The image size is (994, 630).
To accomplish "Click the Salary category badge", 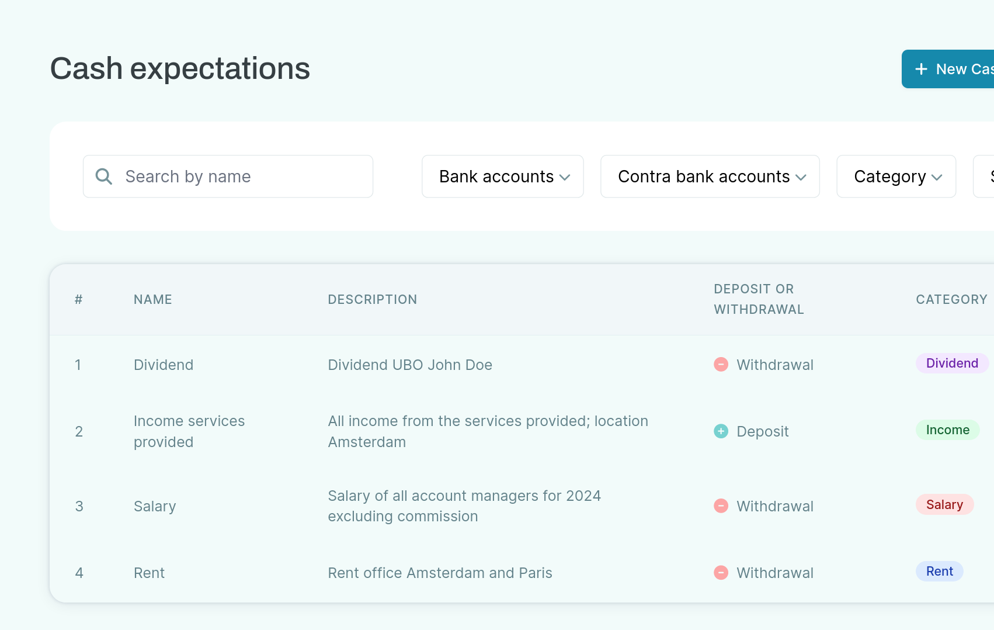I will [x=944, y=504].
